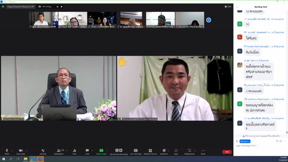288x162 pixels.
Task: Click the Meeting Chat scrollbar
Action: tap(287, 132)
